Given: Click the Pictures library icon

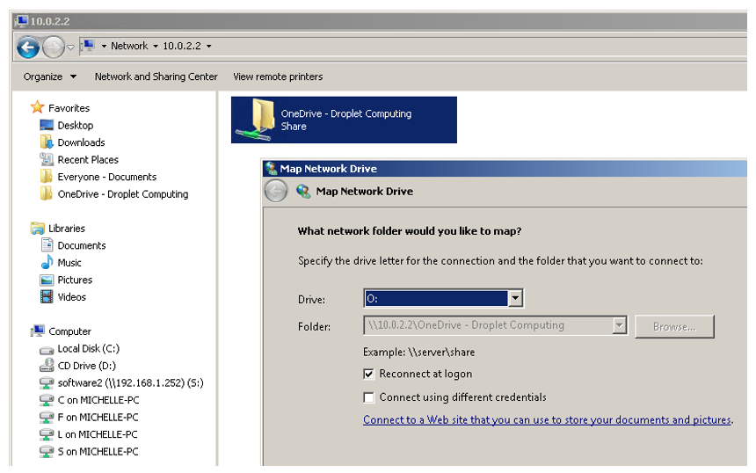Looking at the screenshot, I should point(47,280).
